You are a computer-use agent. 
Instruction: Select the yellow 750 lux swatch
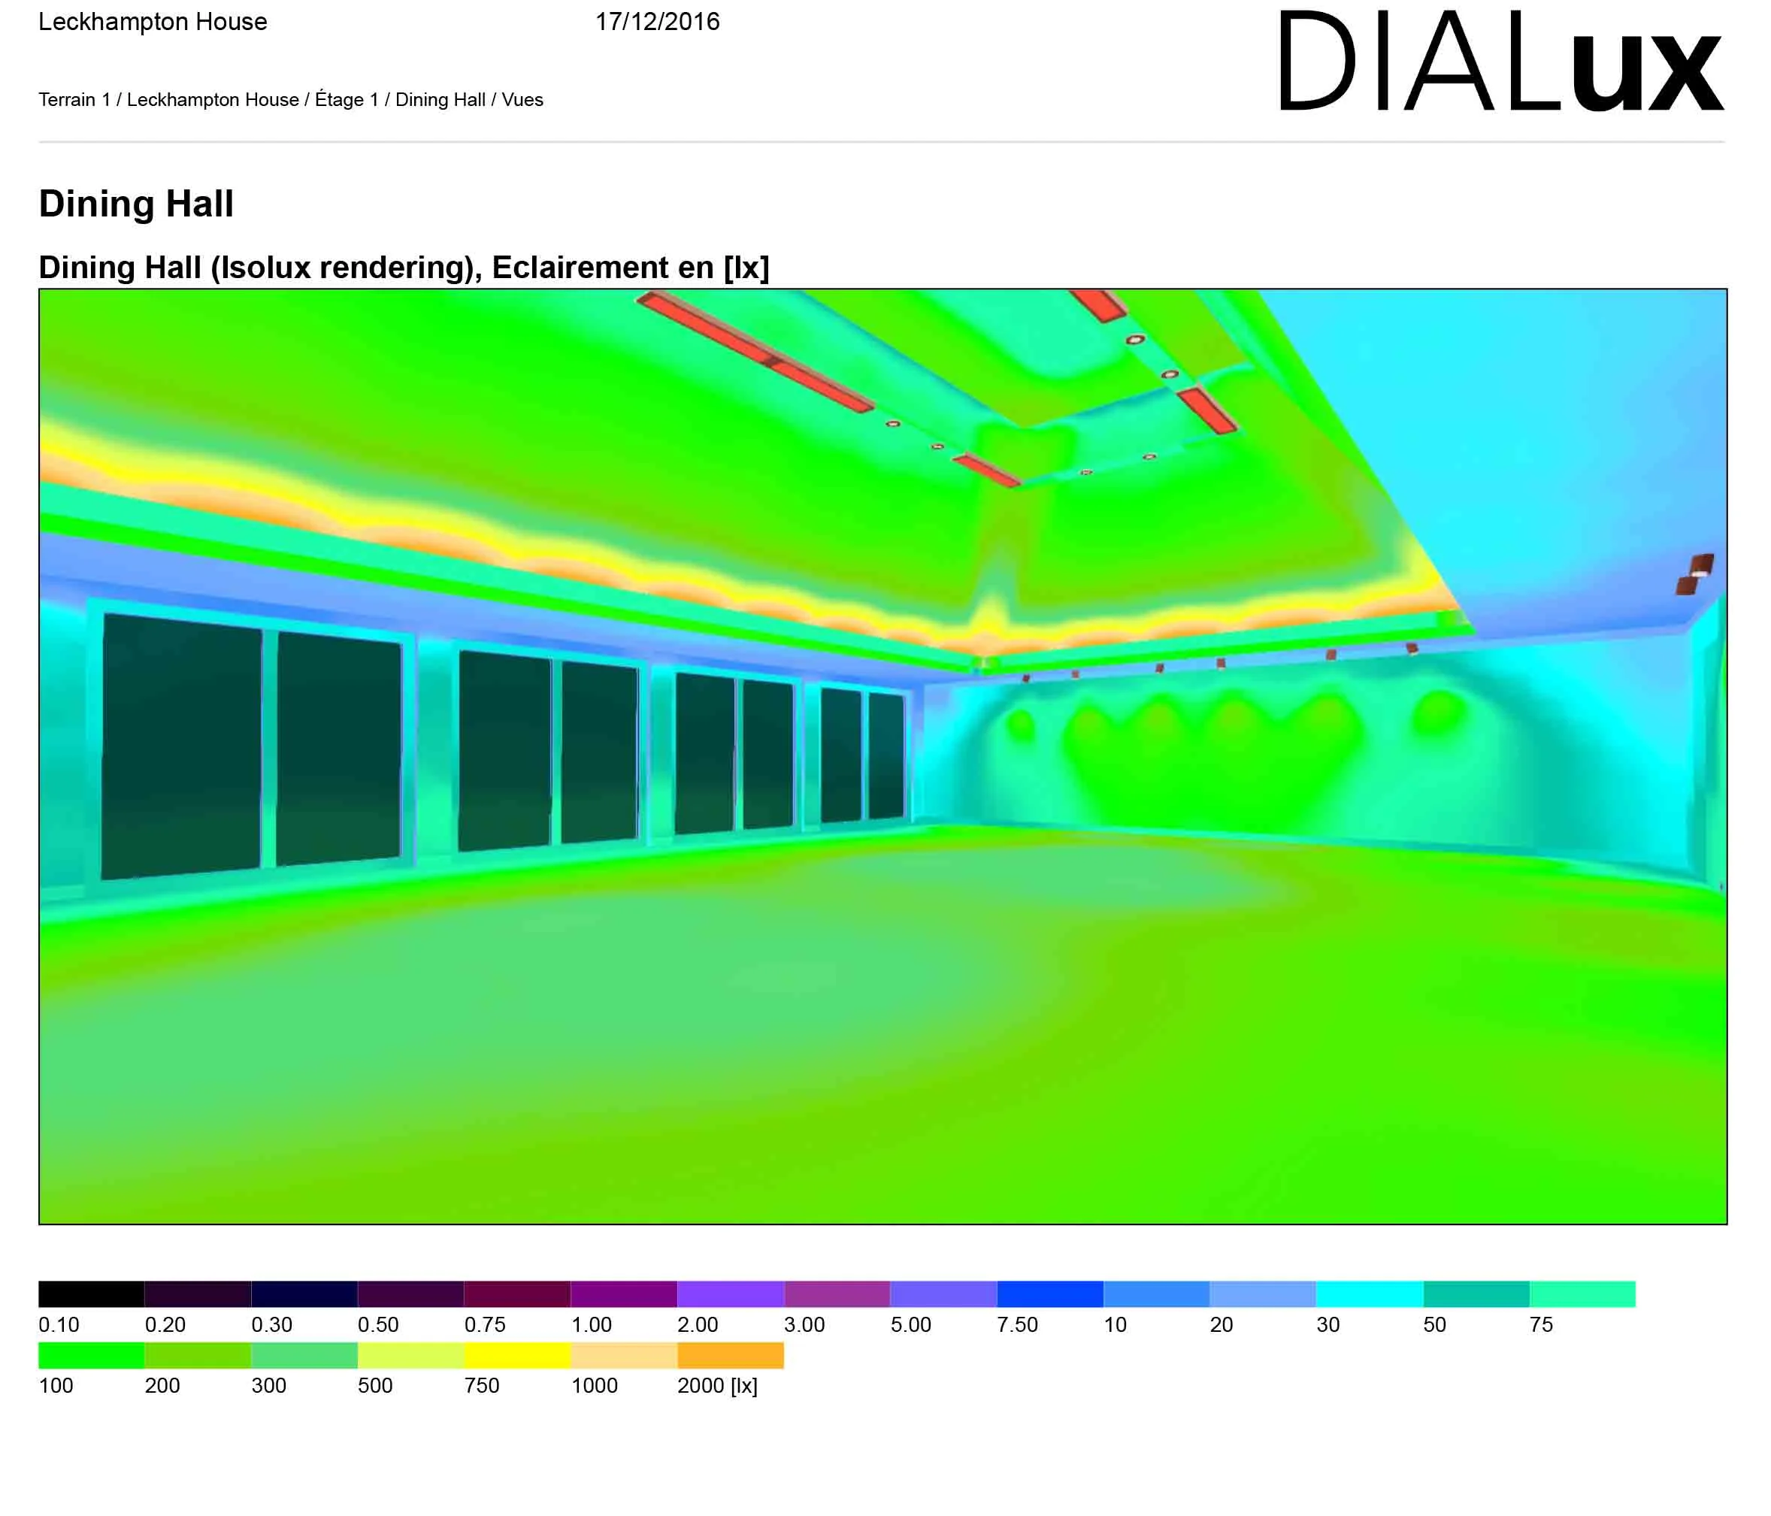517,1355
